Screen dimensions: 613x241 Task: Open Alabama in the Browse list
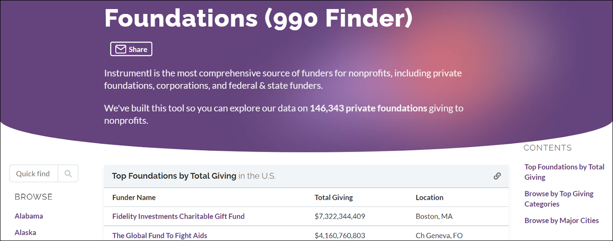tap(29, 216)
